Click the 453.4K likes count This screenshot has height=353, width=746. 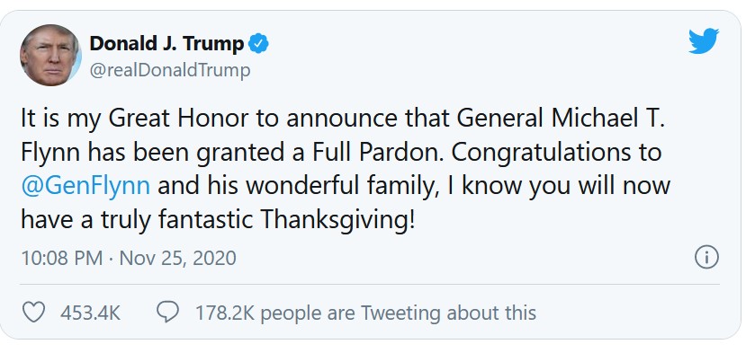click(x=90, y=313)
